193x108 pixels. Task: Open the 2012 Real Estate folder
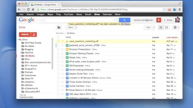point(33,43)
